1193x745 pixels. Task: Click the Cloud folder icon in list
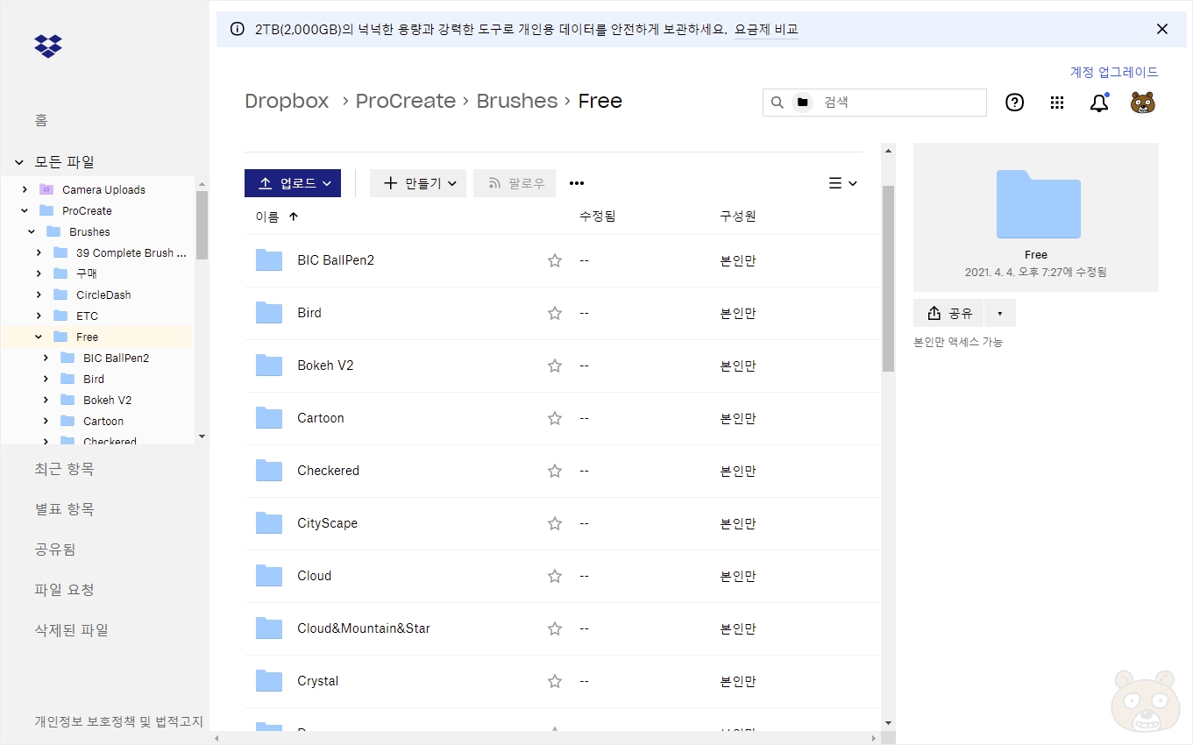tap(269, 576)
